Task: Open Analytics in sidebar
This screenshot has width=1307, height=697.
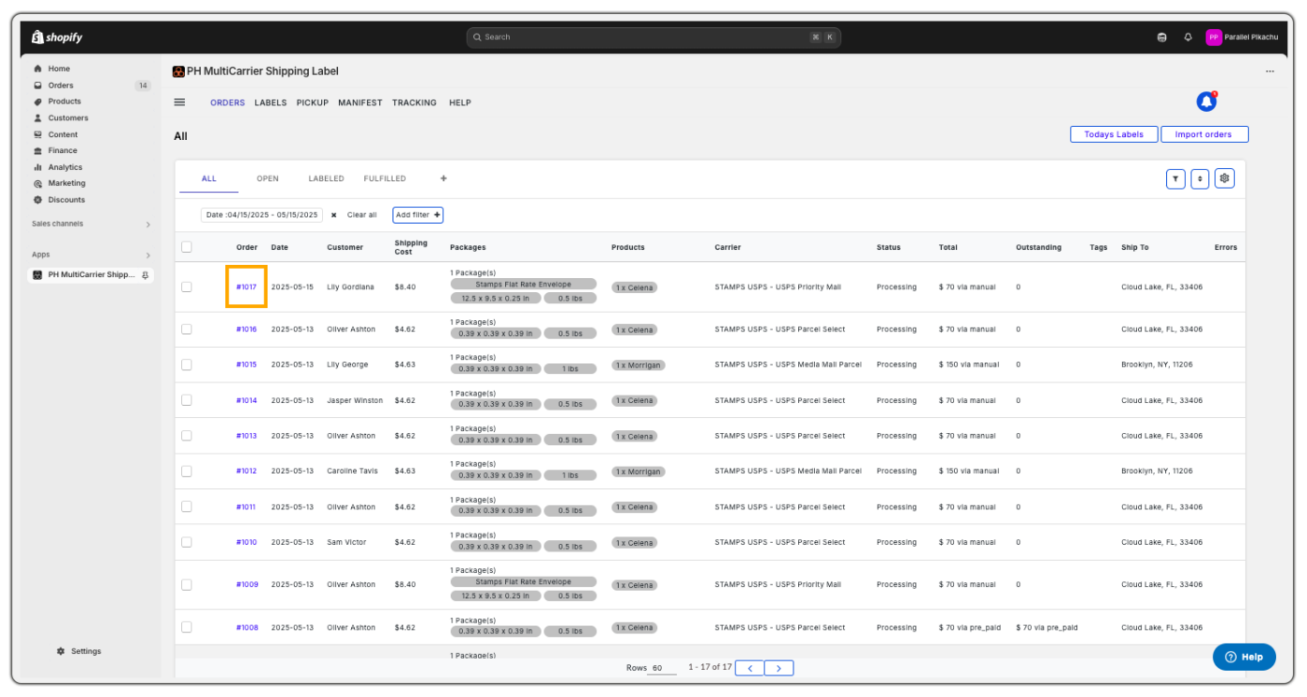Action: click(x=65, y=167)
